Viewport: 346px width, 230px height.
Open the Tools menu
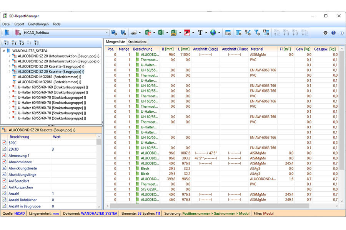point(57,24)
